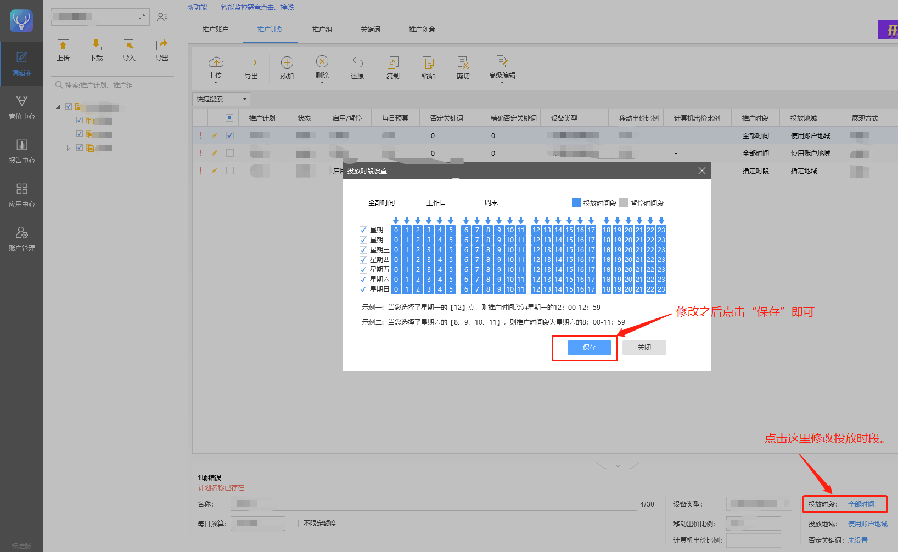Open the 删除 toolbar dropdown arrow

322,83
